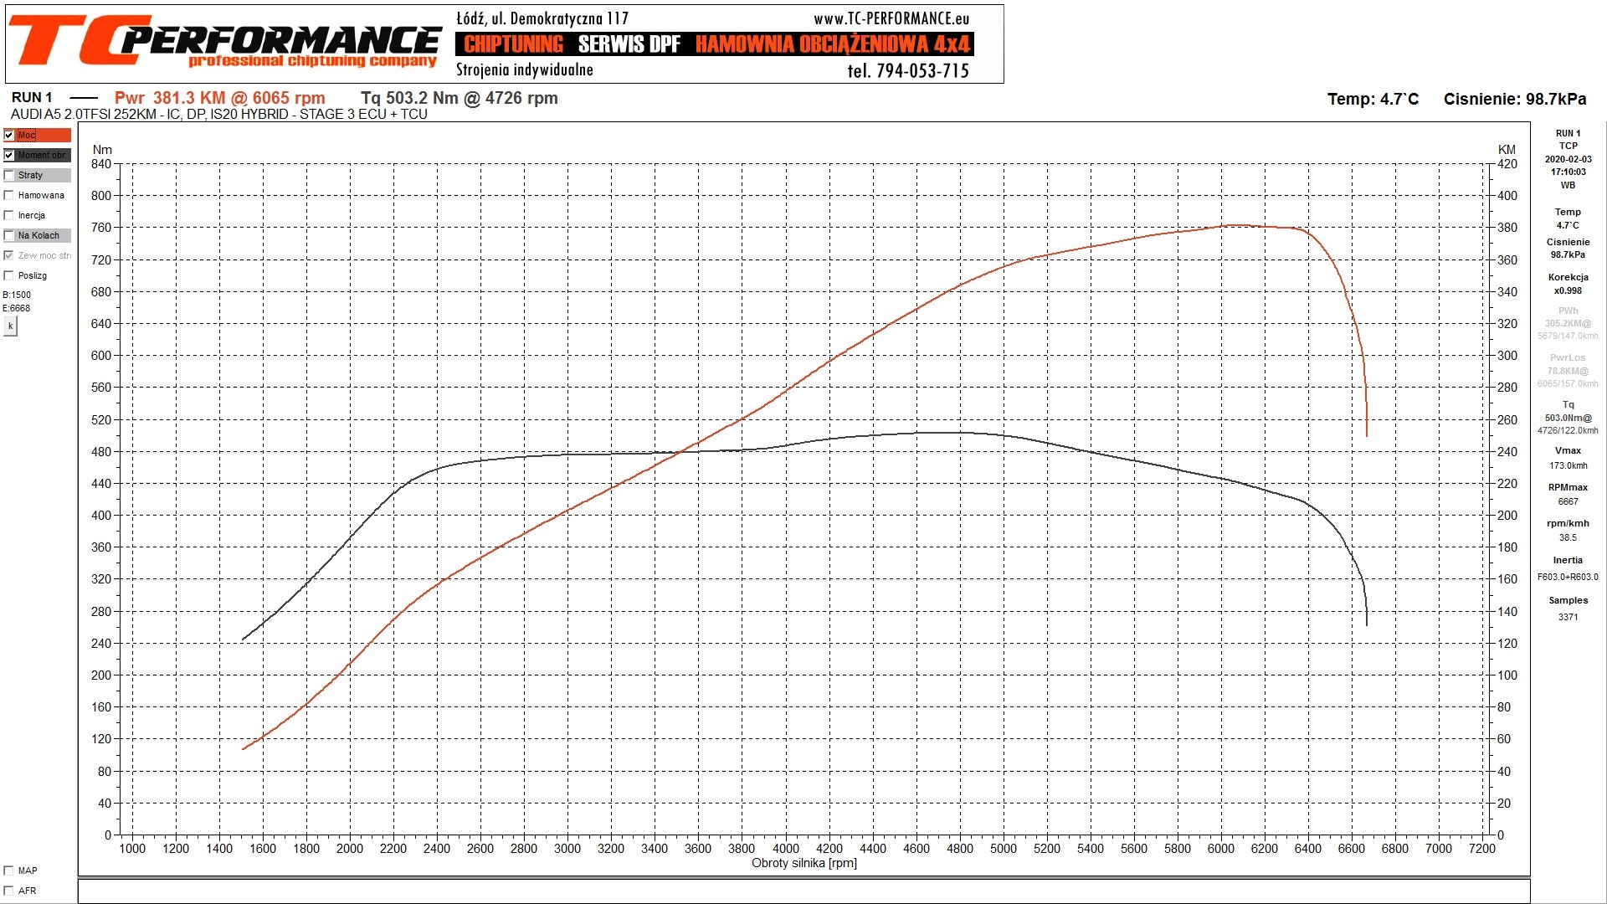Image resolution: width=1607 pixels, height=904 pixels.
Task: Tick the Inercja checkbox
Action: coord(9,215)
